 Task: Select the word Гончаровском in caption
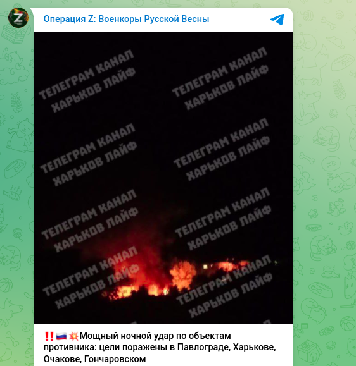pos(115,359)
